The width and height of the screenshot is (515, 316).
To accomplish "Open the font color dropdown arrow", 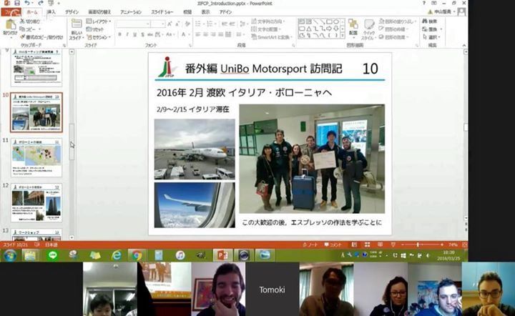I will tap(189, 34).
